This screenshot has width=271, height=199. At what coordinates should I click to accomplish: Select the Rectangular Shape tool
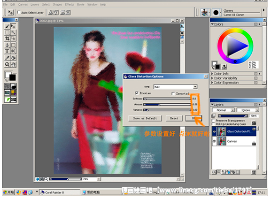pyautogui.click(x=13, y=45)
